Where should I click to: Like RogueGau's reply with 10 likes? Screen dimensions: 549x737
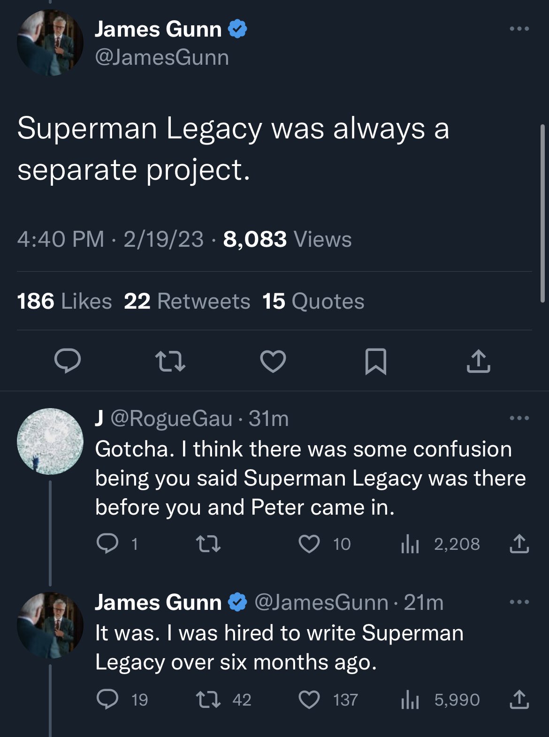309,544
